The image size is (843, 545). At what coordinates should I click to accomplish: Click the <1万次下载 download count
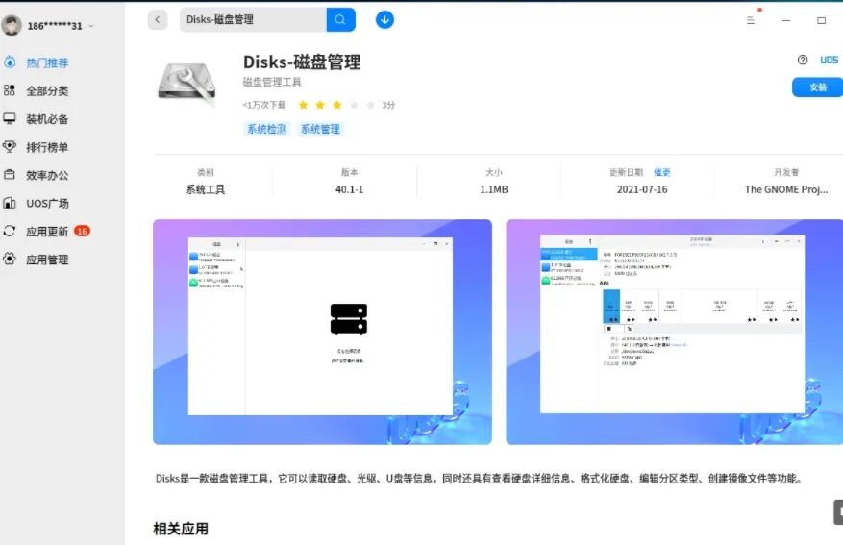click(264, 105)
